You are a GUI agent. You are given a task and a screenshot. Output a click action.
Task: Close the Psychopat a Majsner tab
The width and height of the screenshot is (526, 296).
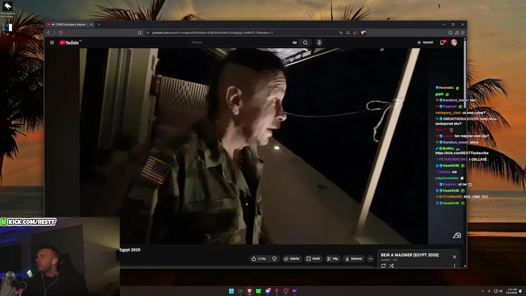(91, 24)
